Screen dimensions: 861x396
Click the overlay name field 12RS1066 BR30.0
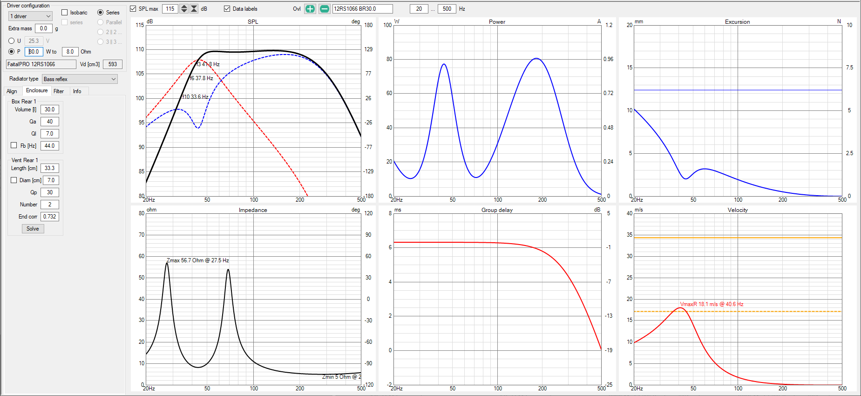point(362,9)
